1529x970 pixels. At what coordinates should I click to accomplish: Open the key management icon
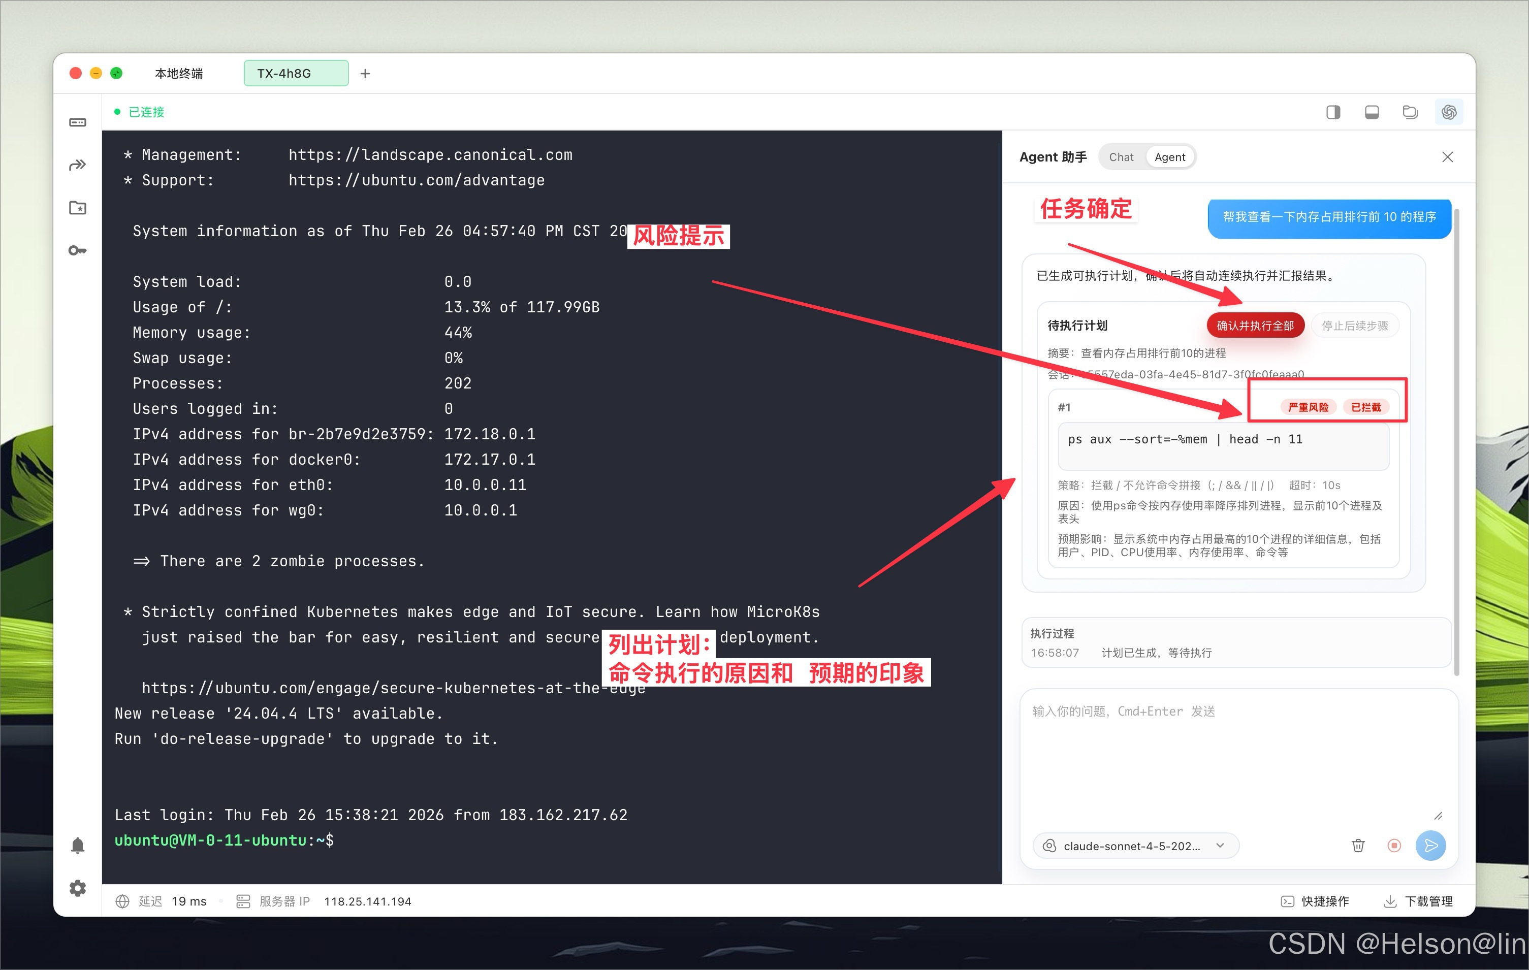click(x=77, y=251)
